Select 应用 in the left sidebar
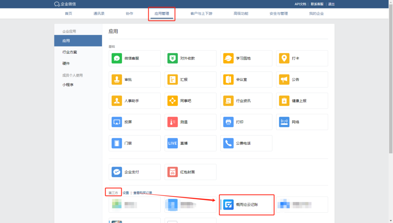The height and width of the screenshot is (223, 393). click(78, 41)
